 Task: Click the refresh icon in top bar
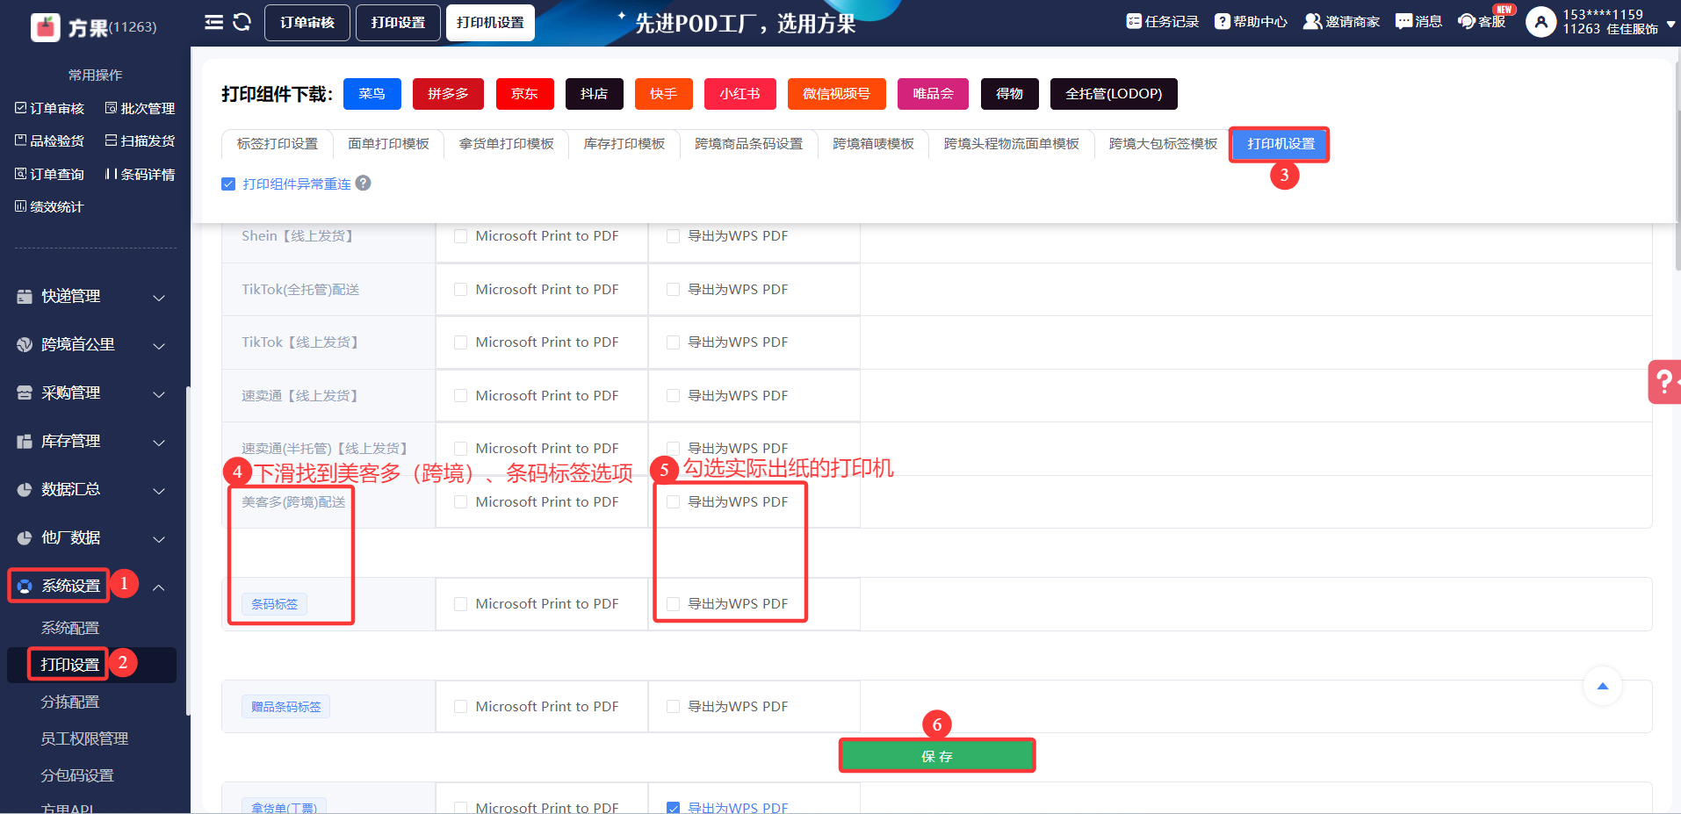coord(242,22)
